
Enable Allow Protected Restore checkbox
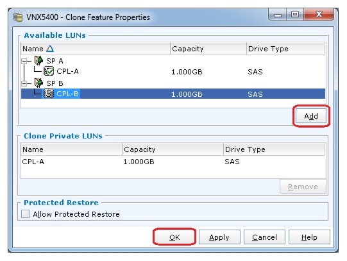coord(25,214)
